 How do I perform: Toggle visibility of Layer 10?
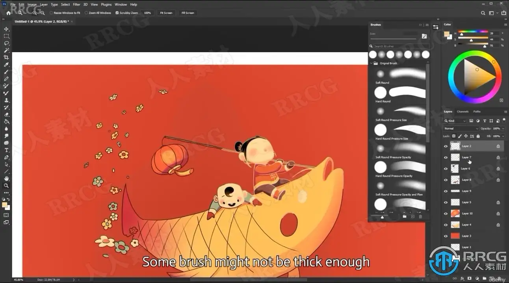[x=446, y=213]
